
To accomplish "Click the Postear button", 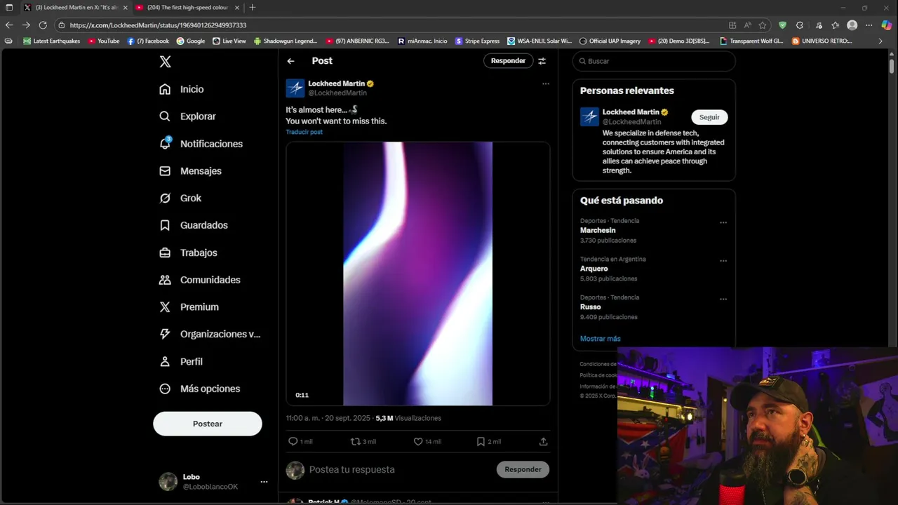I will click(208, 424).
